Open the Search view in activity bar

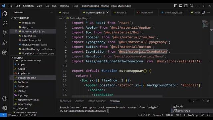coord(5,23)
